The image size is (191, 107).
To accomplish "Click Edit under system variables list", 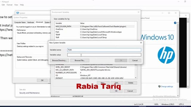I will point(117,83).
